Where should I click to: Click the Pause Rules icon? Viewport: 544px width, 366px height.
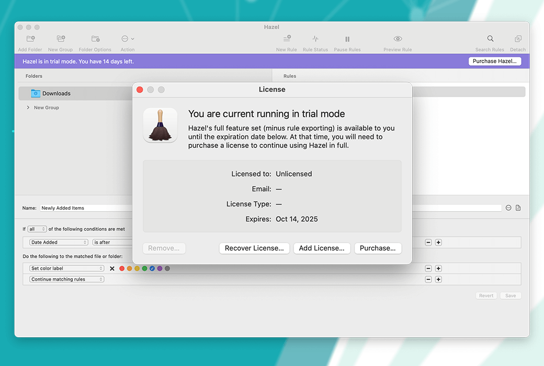pos(347,39)
